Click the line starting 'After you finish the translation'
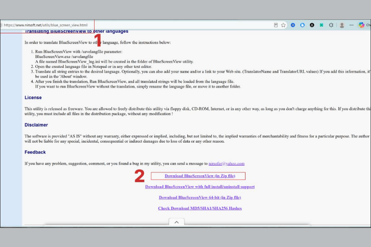The image size is (371, 247). click(135, 82)
